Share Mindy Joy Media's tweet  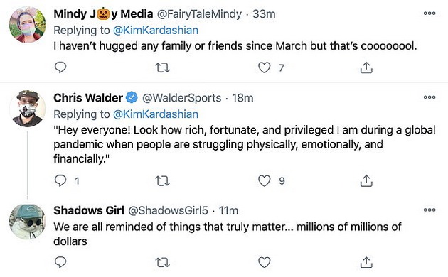366,67
